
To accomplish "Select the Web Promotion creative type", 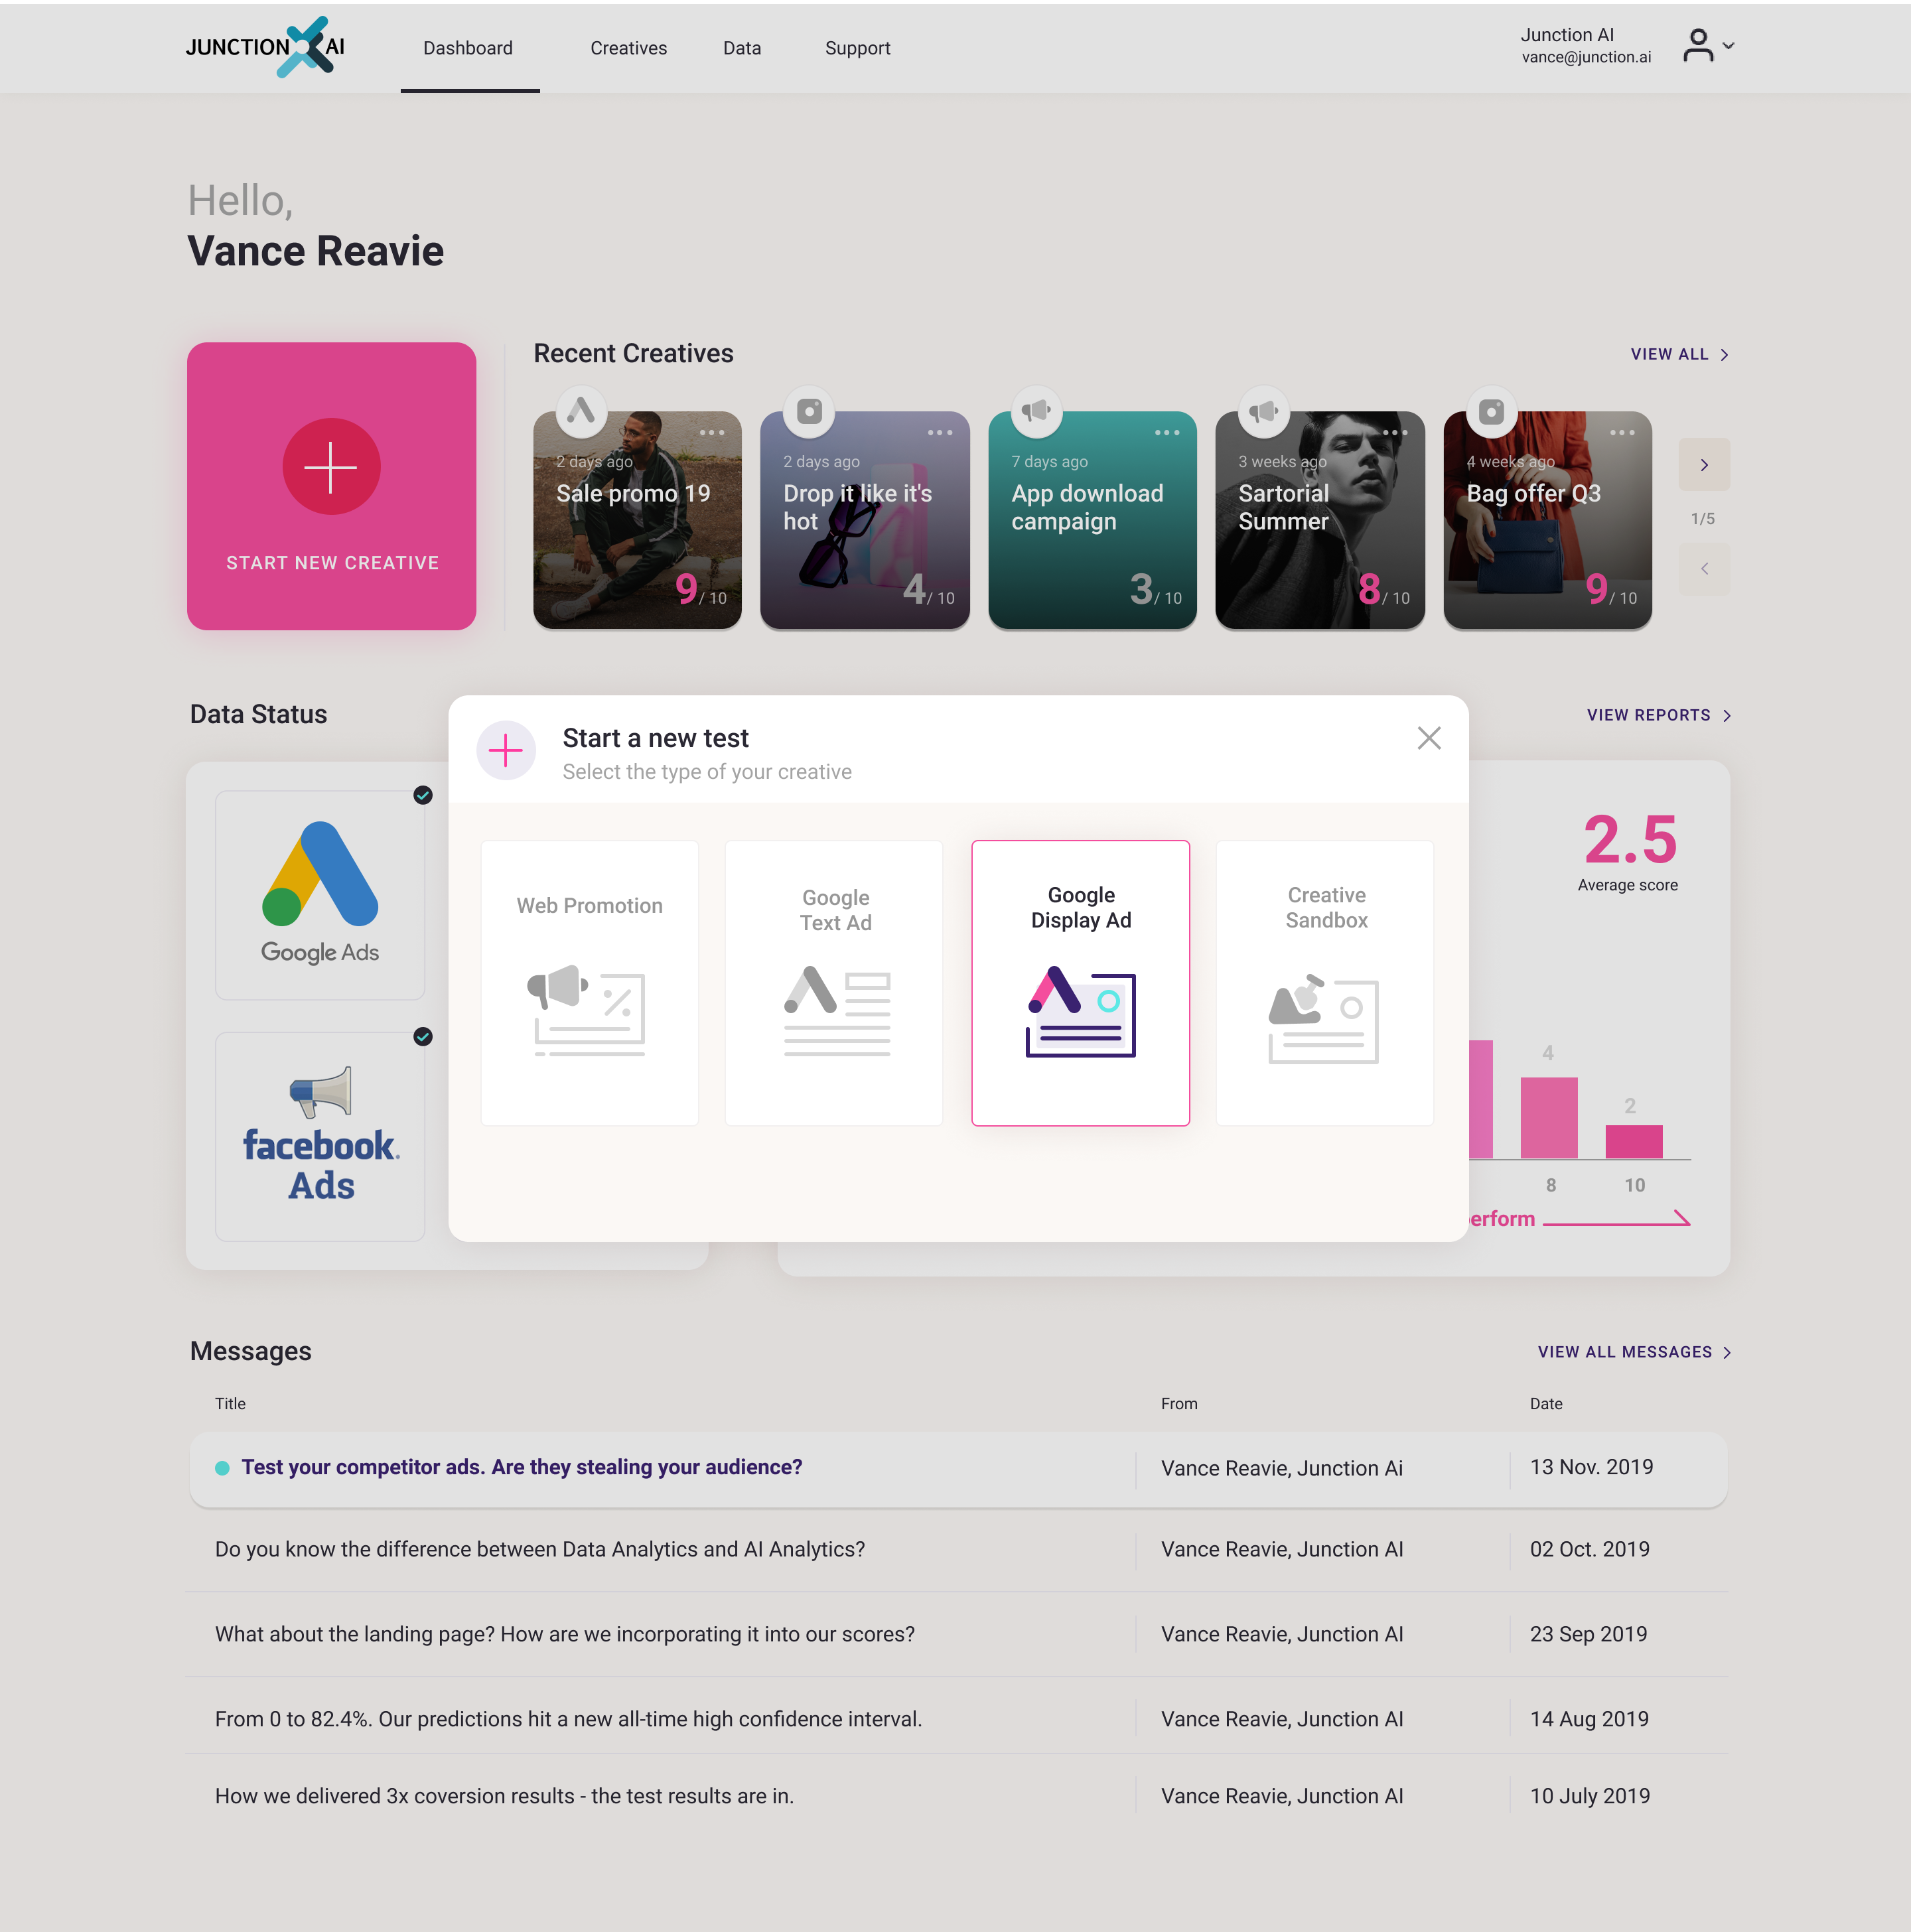I will pos(589,982).
